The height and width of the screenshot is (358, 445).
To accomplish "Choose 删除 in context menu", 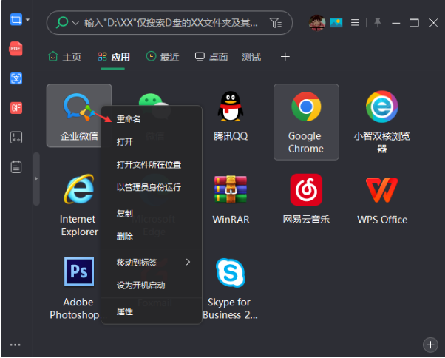I will pyautogui.click(x=152, y=236).
